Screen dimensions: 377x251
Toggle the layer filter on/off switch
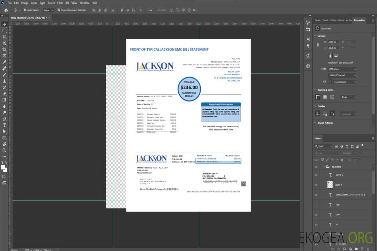pyautogui.click(x=362, y=146)
